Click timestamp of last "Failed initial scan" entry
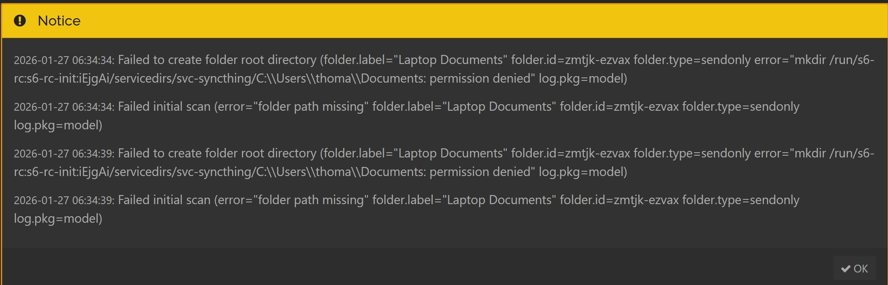This screenshot has width=888, height=285. tap(64, 200)
